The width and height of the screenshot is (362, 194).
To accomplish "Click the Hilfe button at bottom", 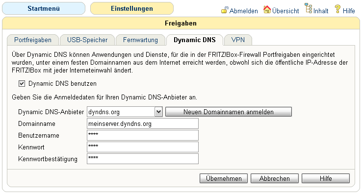I will (x=326, y=178).
